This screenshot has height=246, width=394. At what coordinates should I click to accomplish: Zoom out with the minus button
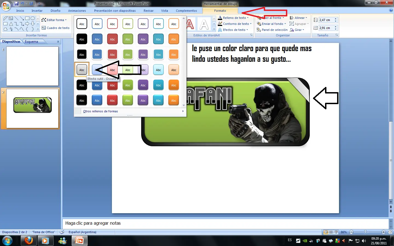[352, 232]
